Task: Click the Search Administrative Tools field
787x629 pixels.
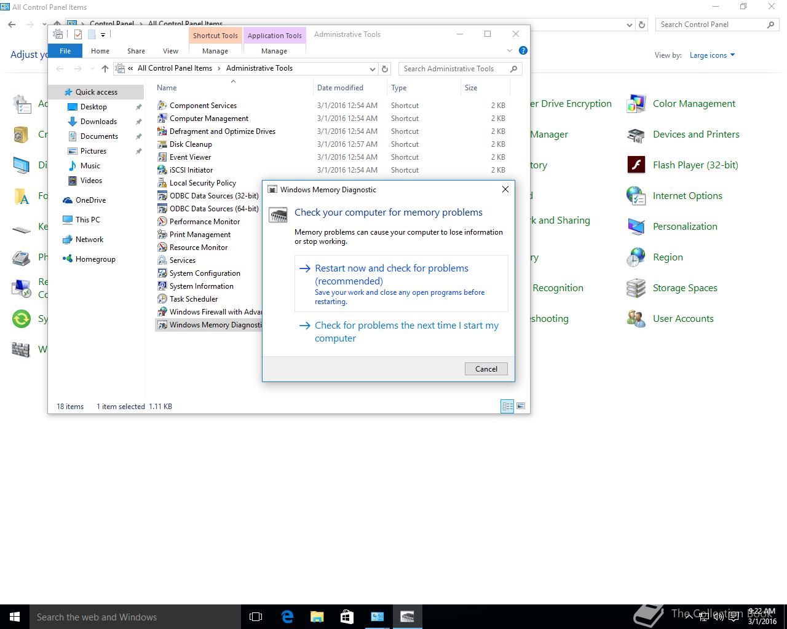Action: pos(454,69)
